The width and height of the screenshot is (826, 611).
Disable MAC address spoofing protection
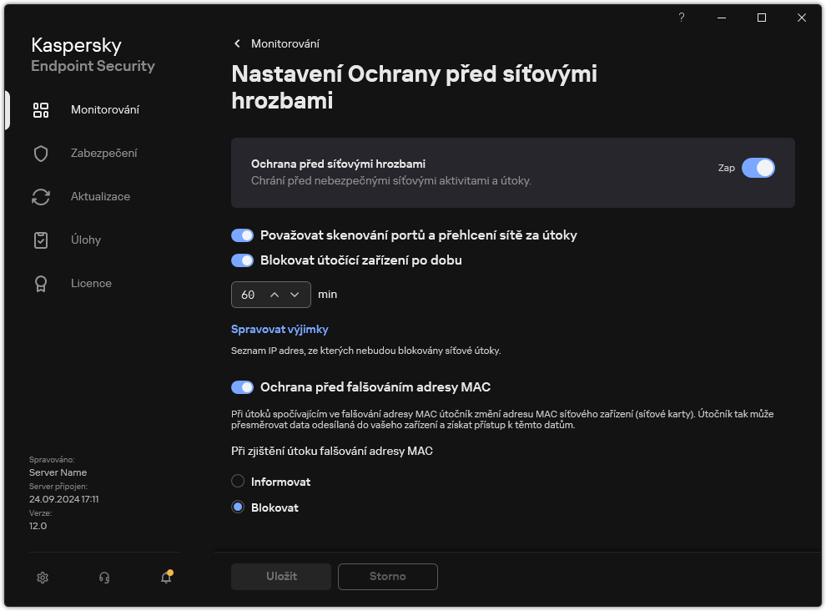242,386
